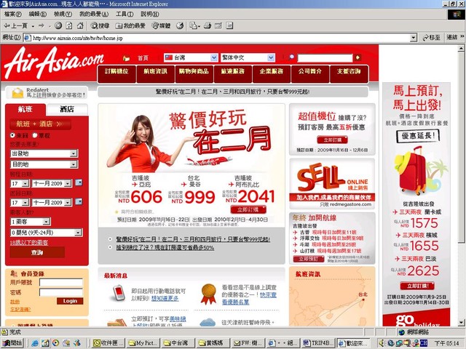
Task: Click 立即訂購 in the 超值機位 box
Action: pyautogui.click(x=332, y=140)
